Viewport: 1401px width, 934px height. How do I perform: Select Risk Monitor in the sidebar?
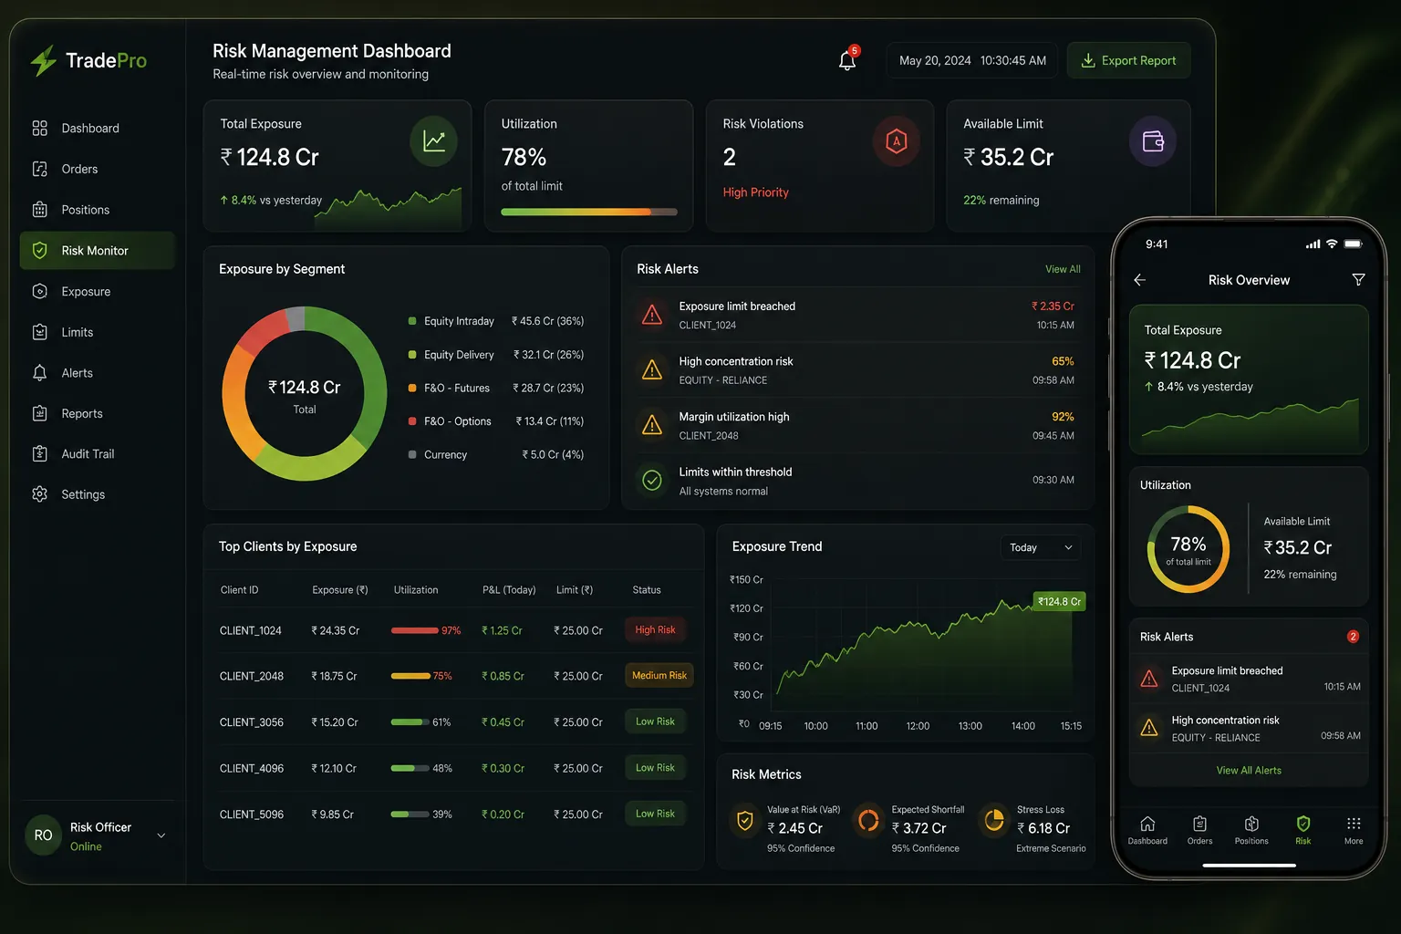pos(98,250)
